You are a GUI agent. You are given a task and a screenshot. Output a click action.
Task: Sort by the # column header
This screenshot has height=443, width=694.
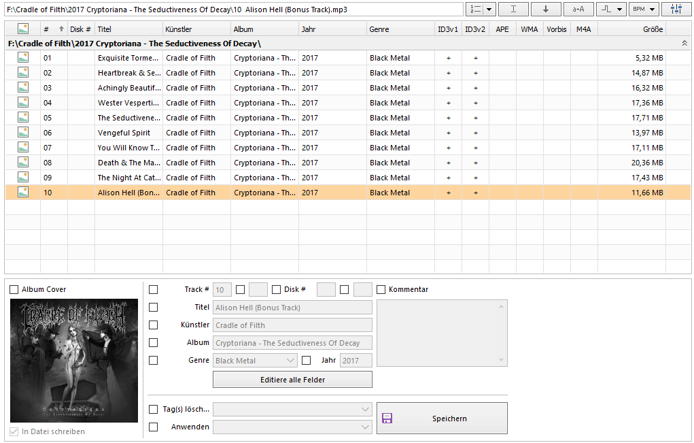click(x=54, y=29)
